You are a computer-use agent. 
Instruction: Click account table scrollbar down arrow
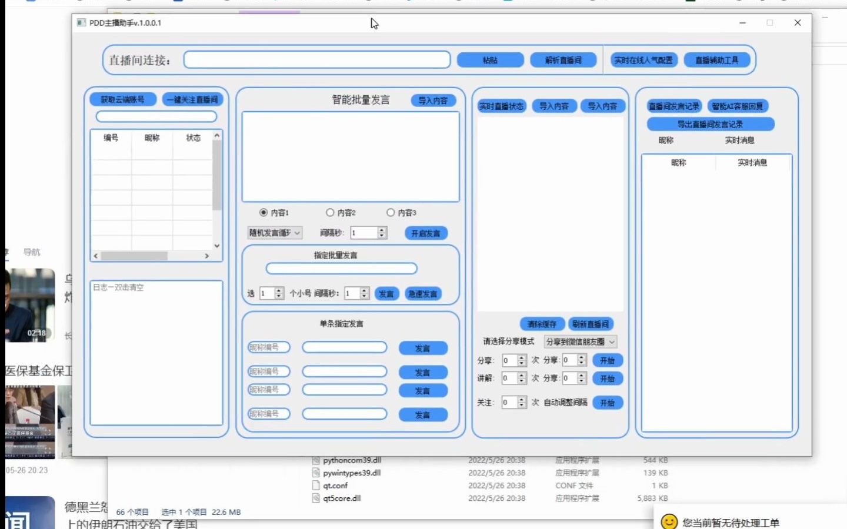coord(217,246)
